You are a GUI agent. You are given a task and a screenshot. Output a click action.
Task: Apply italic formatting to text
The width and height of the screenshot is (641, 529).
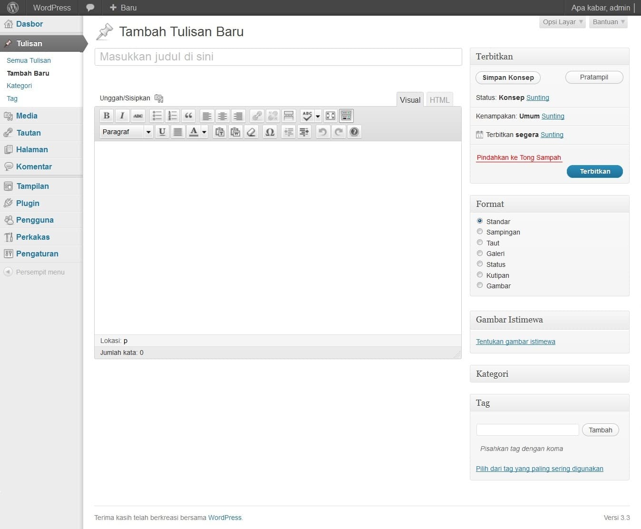tap(122, 116)
